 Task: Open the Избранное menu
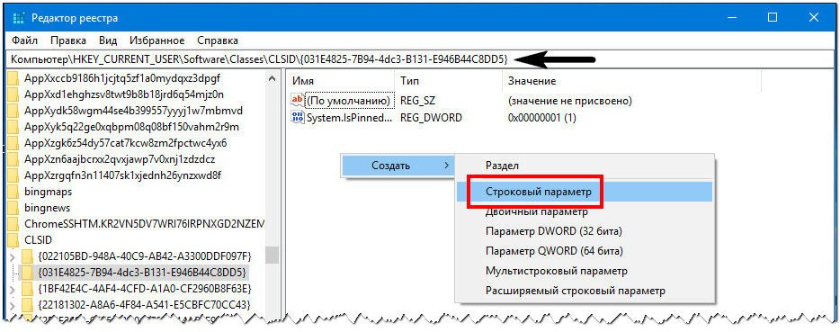pos(157,40)
